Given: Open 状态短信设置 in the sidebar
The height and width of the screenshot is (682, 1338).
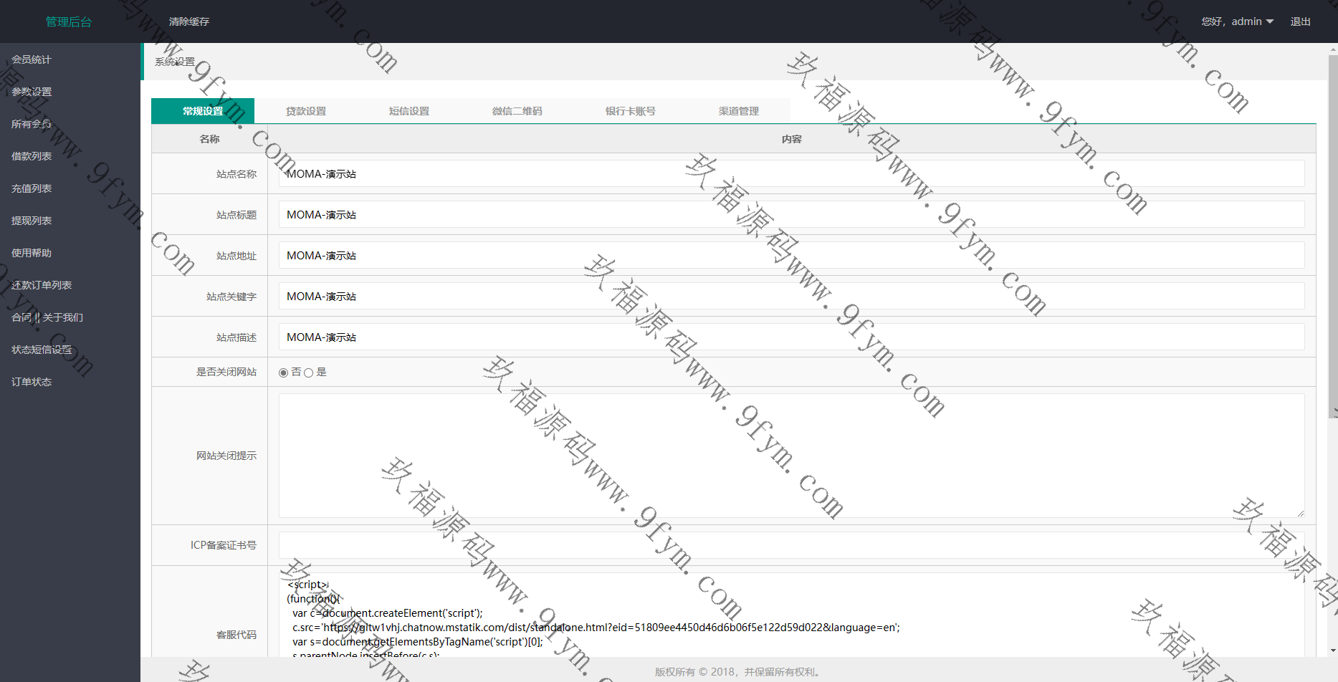Looking at the screenshot, I should point(42,350).
